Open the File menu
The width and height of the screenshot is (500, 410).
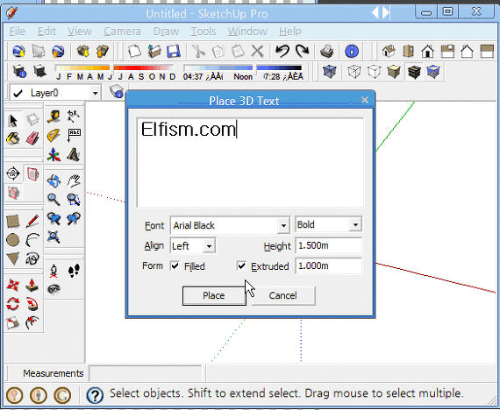tap(18, 32)
